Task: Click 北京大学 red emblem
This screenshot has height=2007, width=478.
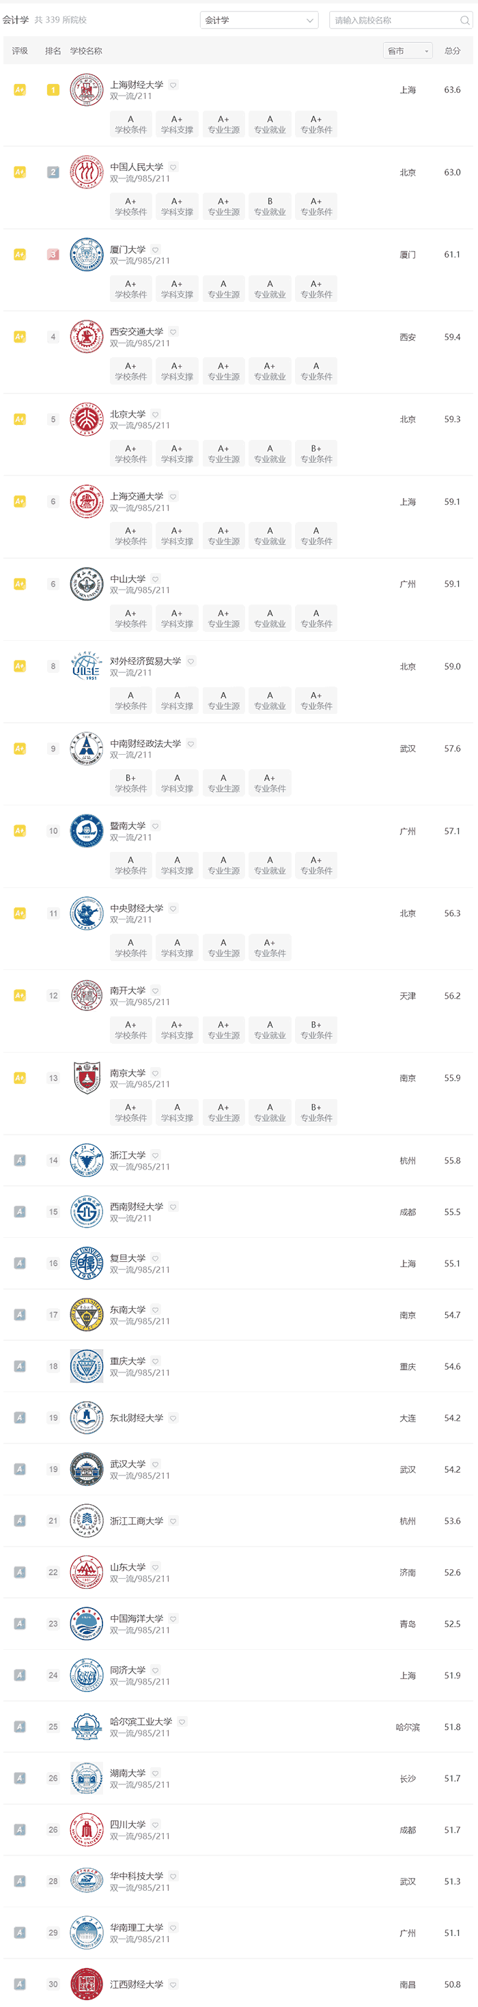Action: tap(87, 419)
